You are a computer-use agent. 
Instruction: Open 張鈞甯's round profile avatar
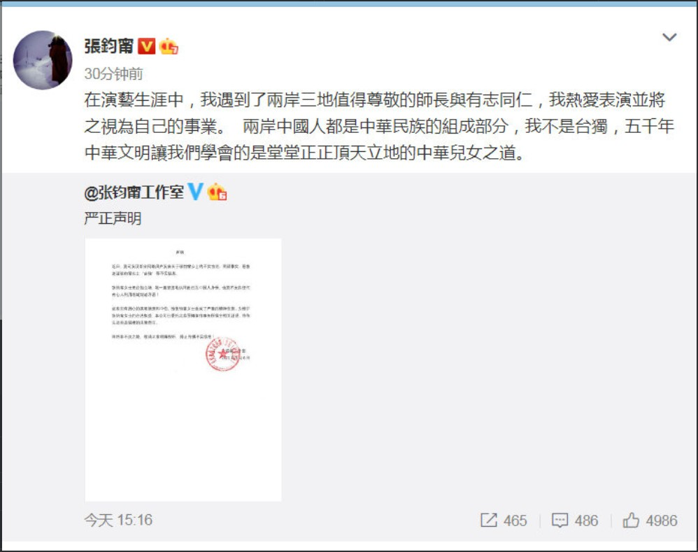coord(43,60)
